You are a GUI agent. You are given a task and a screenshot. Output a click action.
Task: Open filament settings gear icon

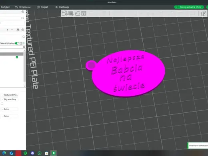[x=23, y=30]
